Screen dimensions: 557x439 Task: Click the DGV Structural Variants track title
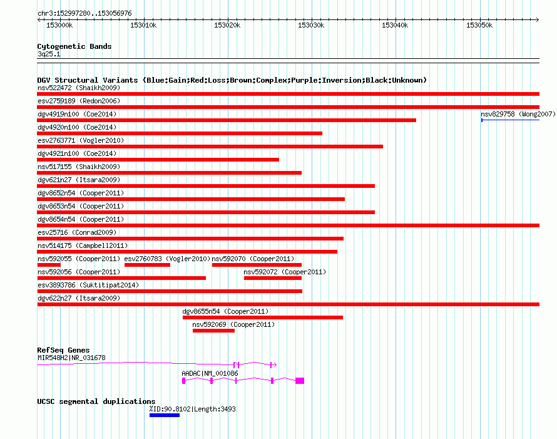[232, 80]
